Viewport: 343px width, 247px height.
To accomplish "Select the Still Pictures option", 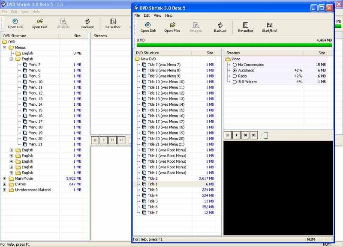I will coord(235,82).
